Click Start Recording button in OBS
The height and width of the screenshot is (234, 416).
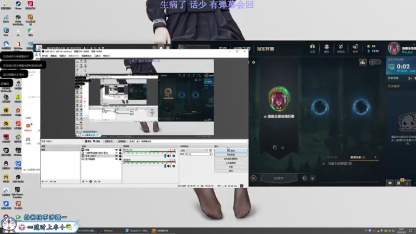pyautogui.click(x=231, y=154)
